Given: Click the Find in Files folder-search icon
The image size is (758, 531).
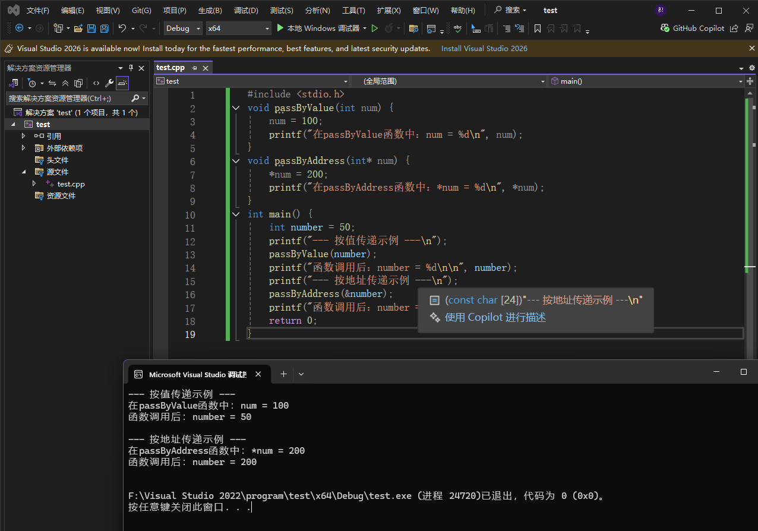Looking at the screenshot, I should pos(413,28).
